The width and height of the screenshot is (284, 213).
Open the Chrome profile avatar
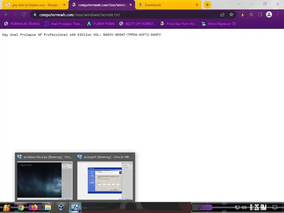tap(269, 15)
